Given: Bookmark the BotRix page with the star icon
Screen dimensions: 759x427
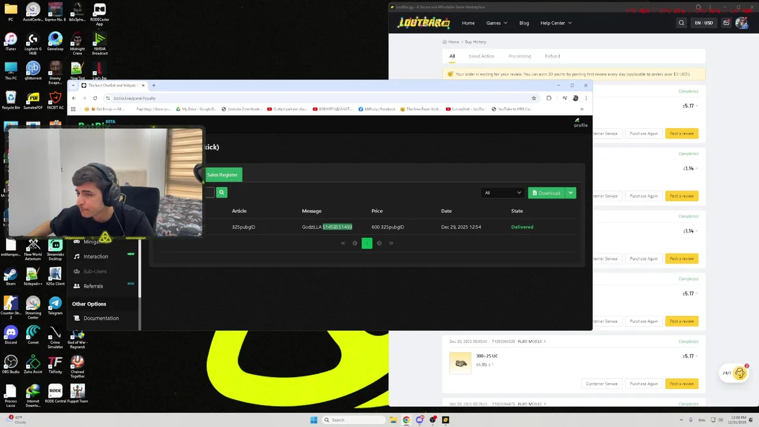Looking at the screenshot, I should click(x=534, y=98).
